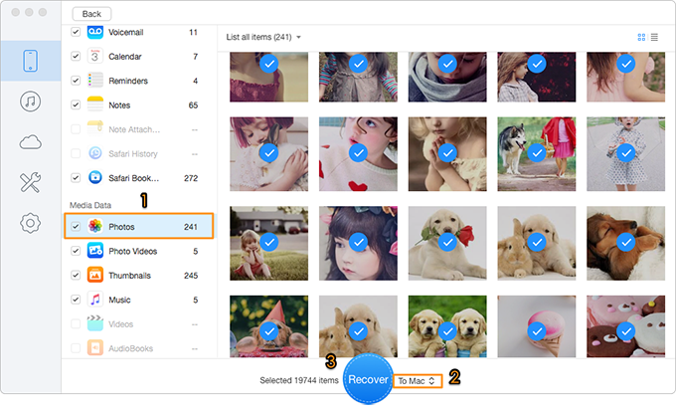The image size is (676, 411).
Task: Click the Notes category icon
Action: [95, 104]
